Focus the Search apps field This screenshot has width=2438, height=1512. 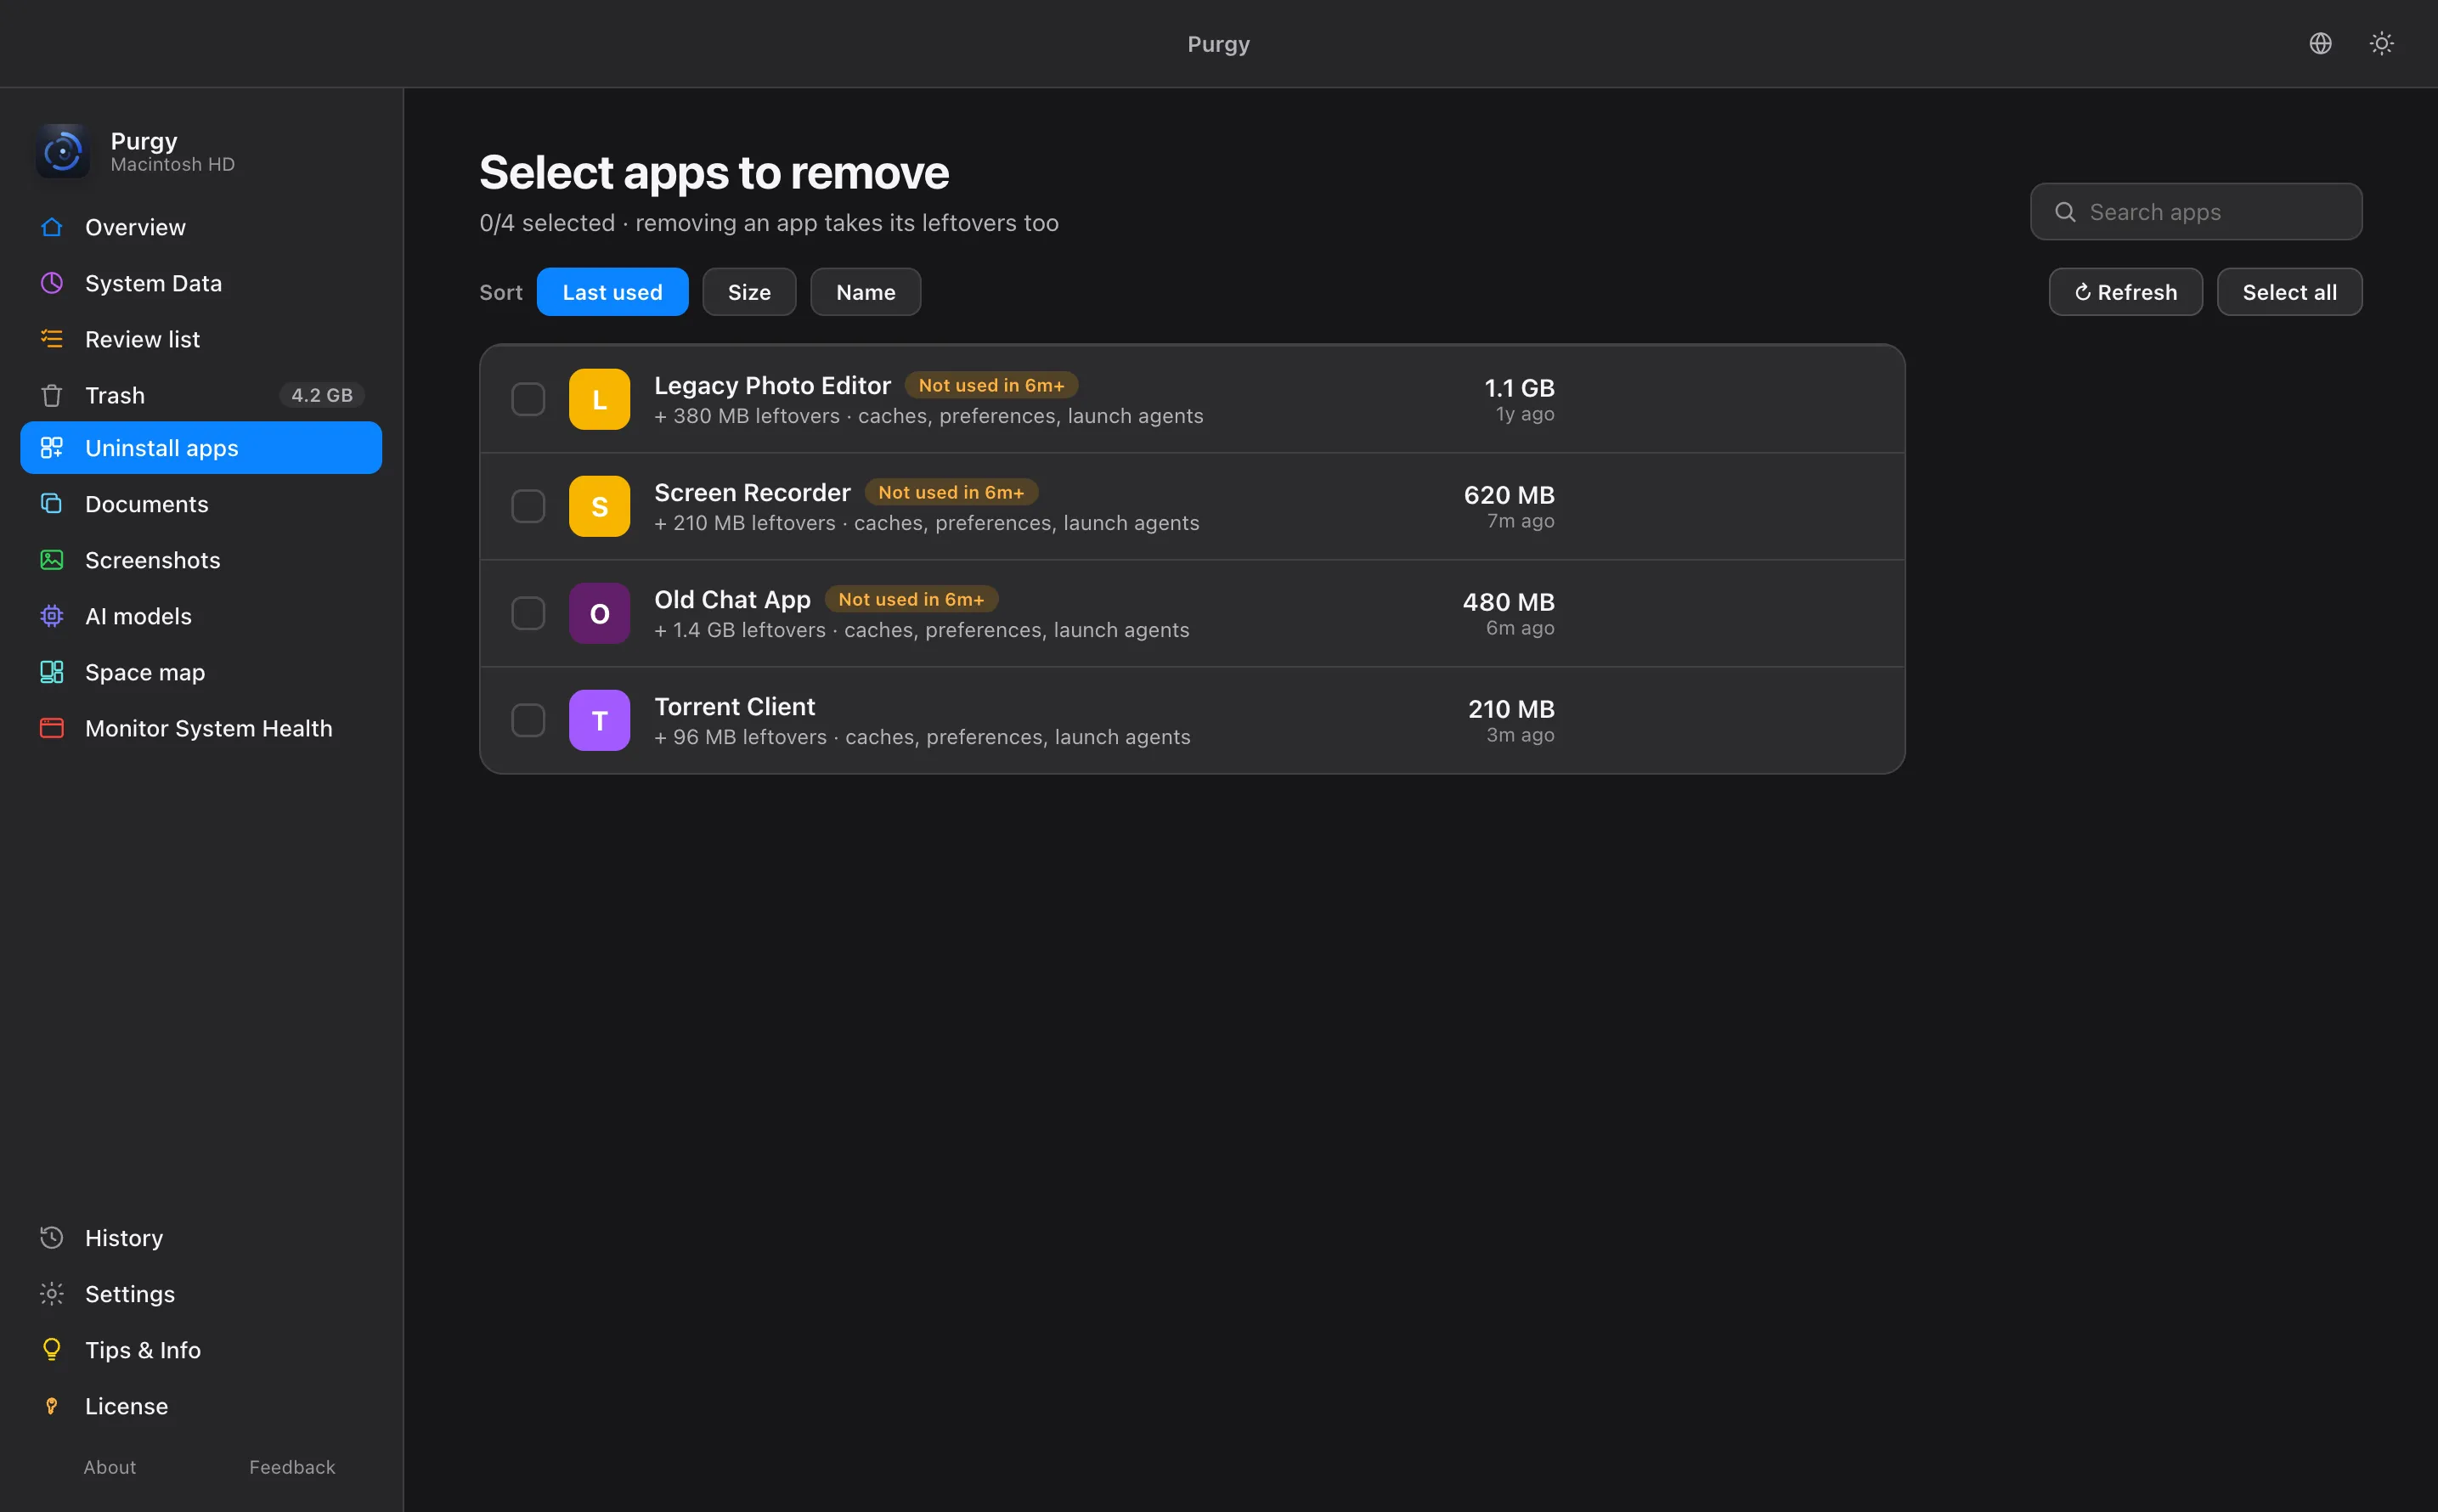point(2196,211)
